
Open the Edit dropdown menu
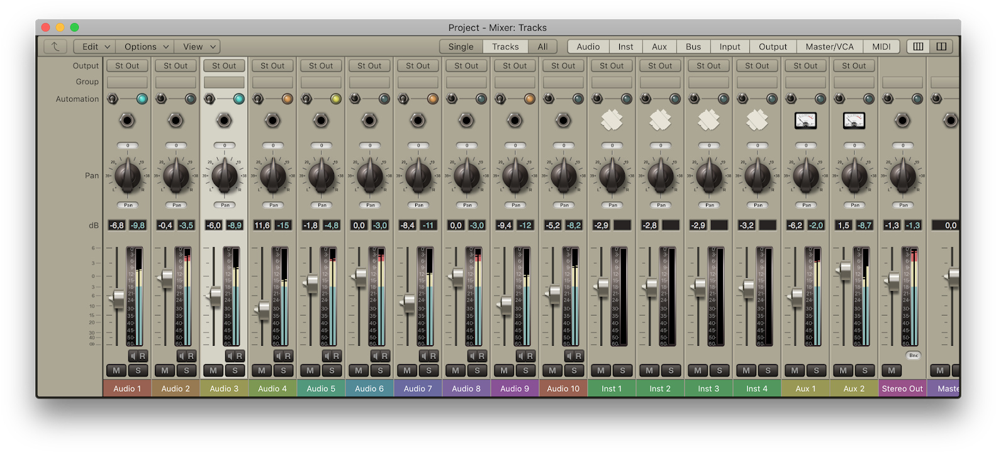[x=95, y=47]
